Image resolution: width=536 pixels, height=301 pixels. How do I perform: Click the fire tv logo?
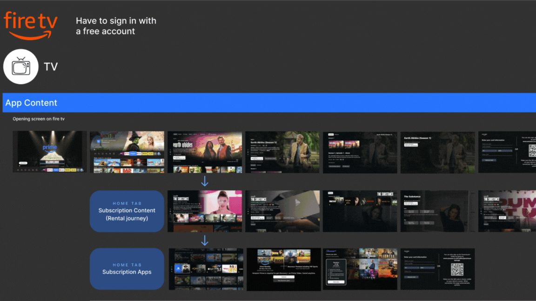tap(30, 26)
